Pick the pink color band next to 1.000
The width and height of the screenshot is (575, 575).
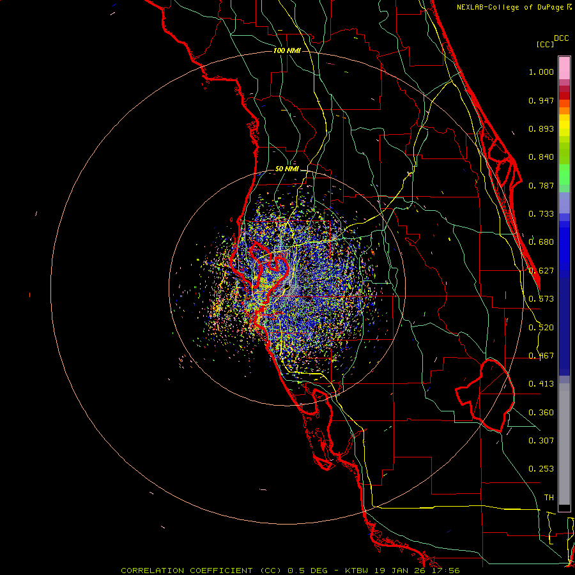(564, 68)
